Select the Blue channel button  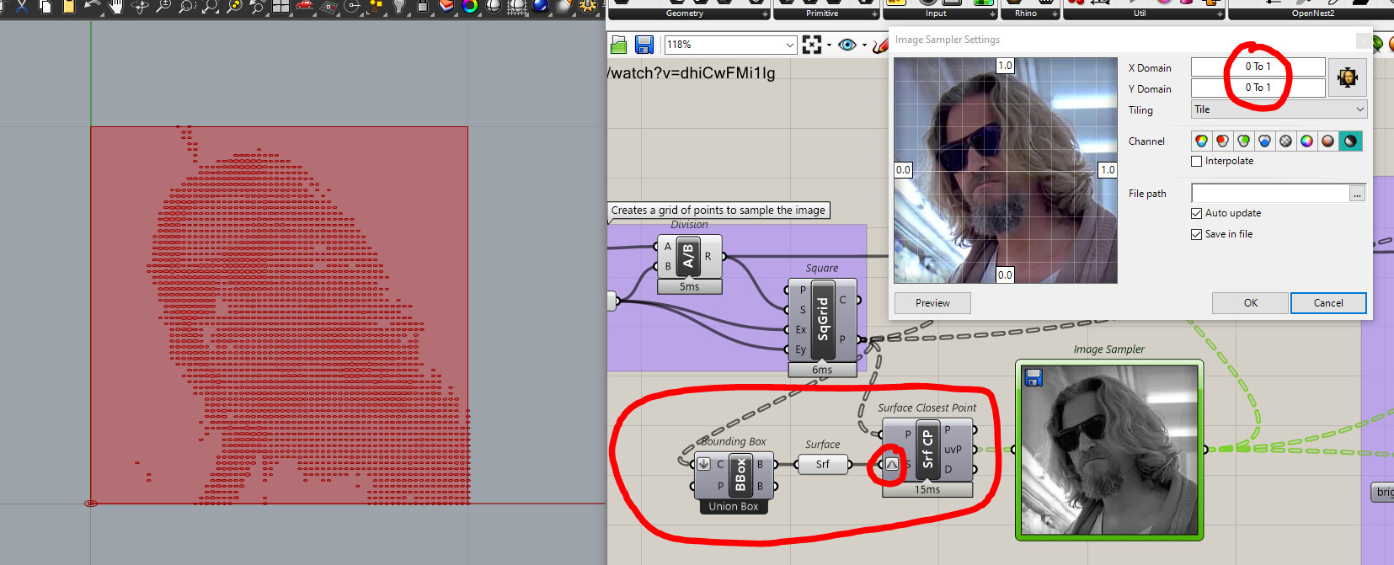point(1265,141)
